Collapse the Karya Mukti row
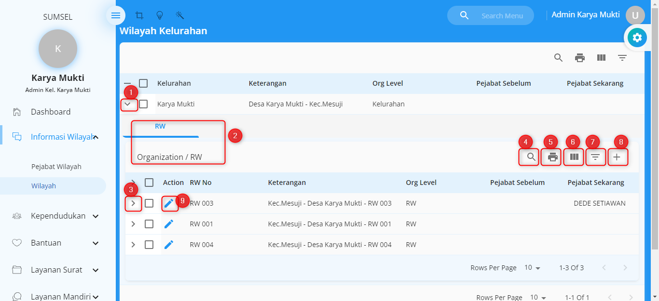Viewport: 659px width, 301px height. click(128, 104)
